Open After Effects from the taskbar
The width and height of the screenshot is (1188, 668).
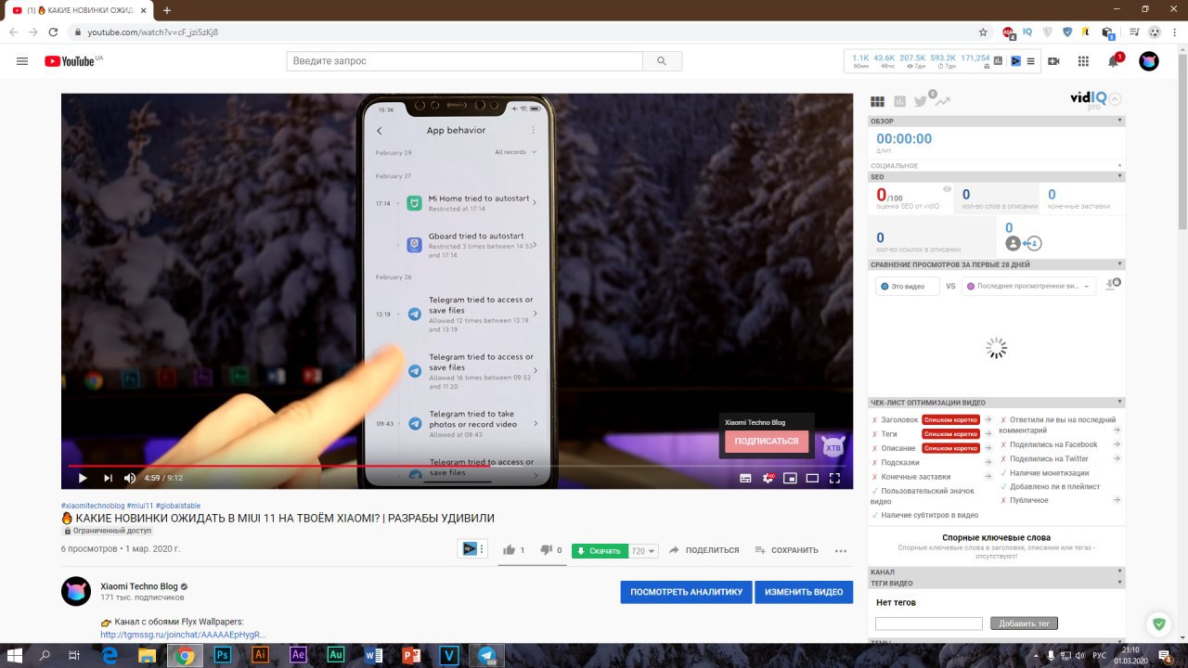(x=298, y=655)
